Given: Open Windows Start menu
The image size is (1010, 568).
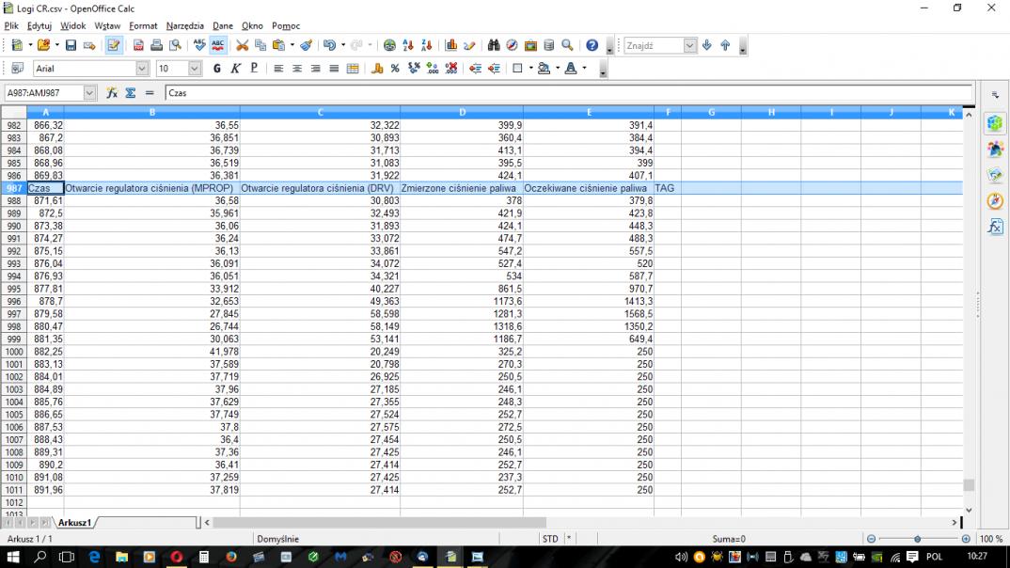Looking at the screenshot, I should pos(12,557).
